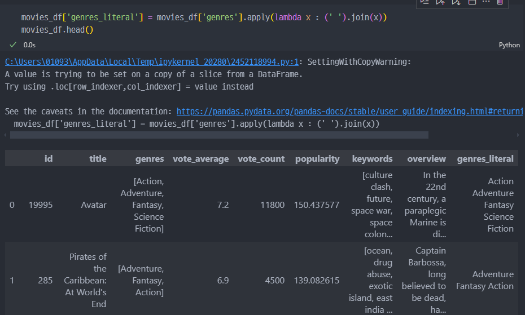The image size is (525, 315).
Task: Click the 'Action Adventure Fantasy Science Fiction' genres_literal cell
Action: [493, 205]
